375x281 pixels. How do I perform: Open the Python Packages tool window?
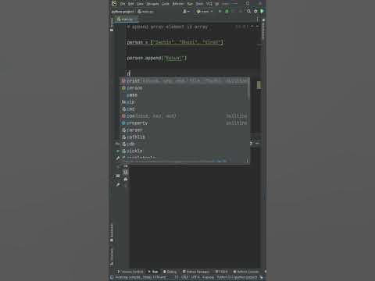[x=196, y=272]
